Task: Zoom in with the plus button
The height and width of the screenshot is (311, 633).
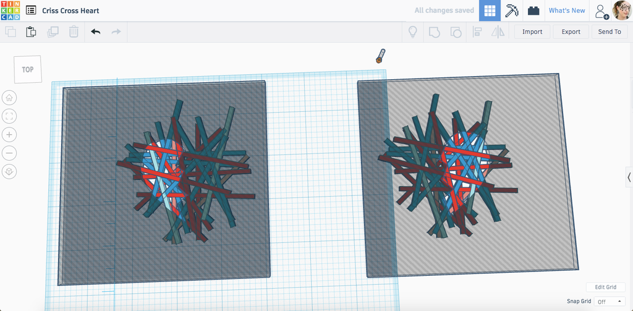Action: coord(9,135)
